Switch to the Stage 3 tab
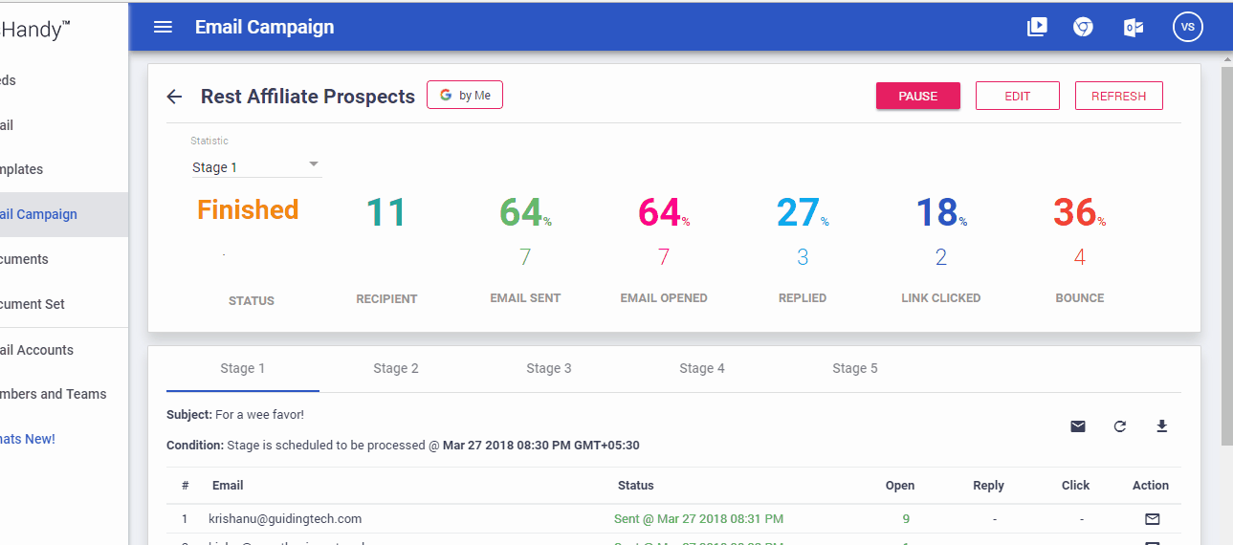This screenshot has height=545, width=1233. pyautogui.click(x=549, y=369)
